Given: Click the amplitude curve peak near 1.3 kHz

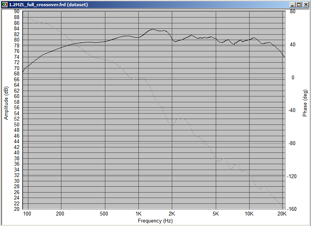Looking at the screenshot, I should (152, 29).
